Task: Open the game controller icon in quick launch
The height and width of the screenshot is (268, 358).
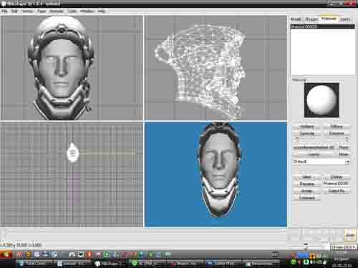Action: click(x=72, y=254)
